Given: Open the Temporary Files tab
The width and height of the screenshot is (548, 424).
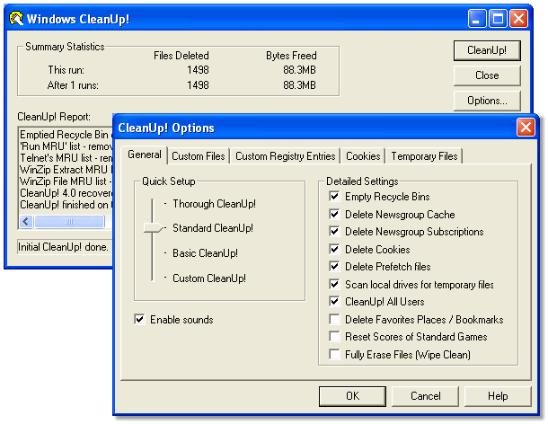Looking at the screenshot, I should coord(424,156).
